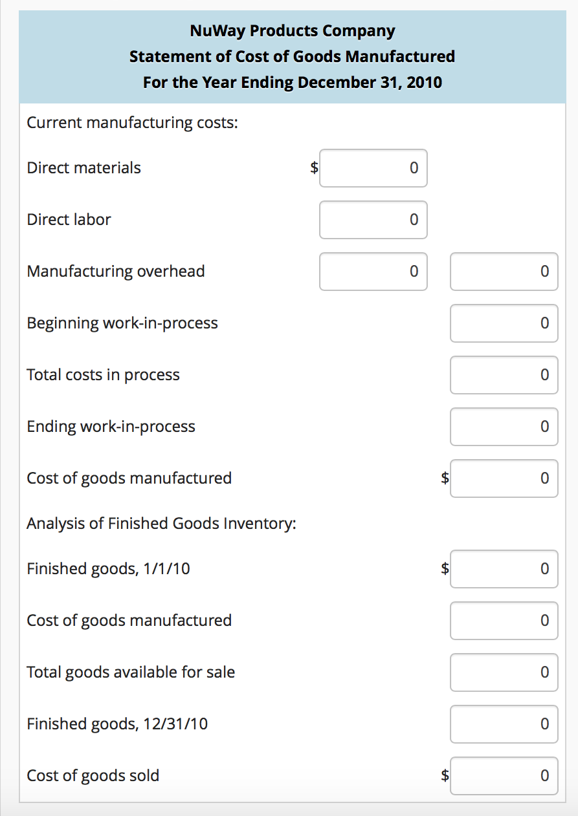Focus the Total goods available for sale field

(x=504, y=672)
